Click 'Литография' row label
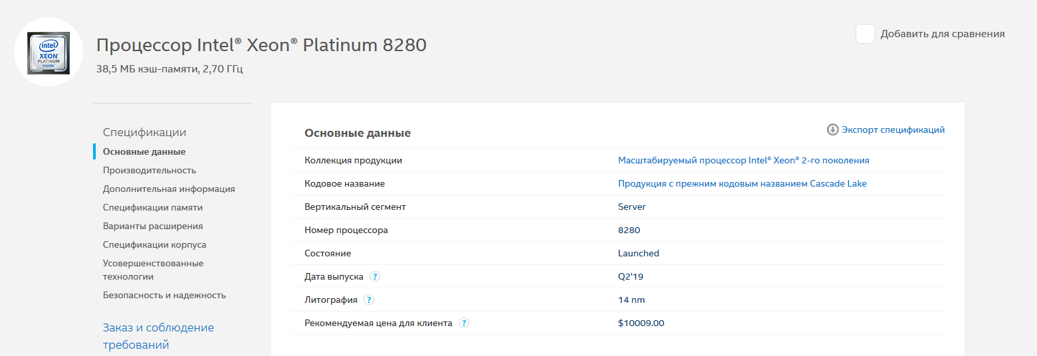Viewport: 1037px width, 356px height. 331,300
